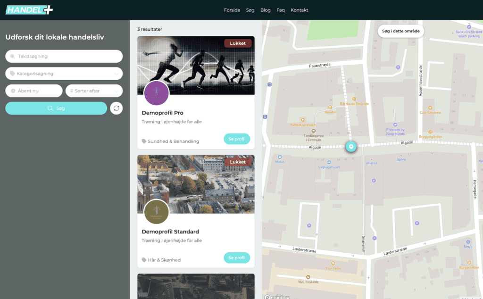Screen dimensions: 483x299
Task: Open Kontakt in the top navigation
Action: [x=299, y=10]
